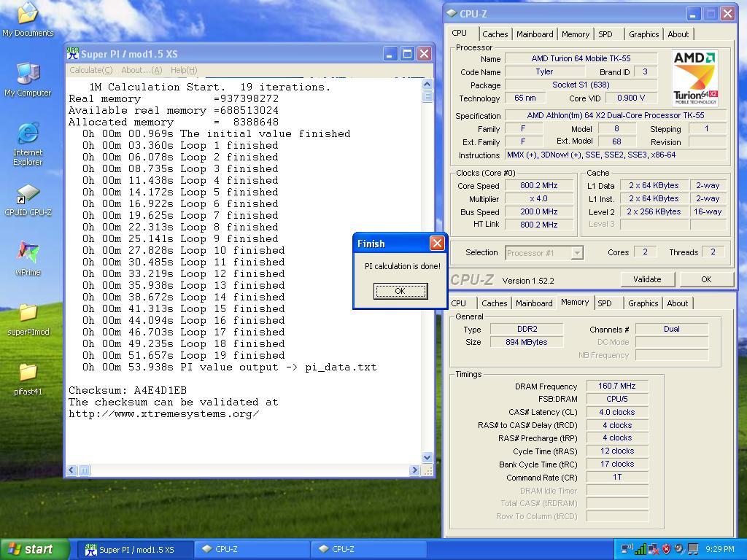The height and width of the screenshot is (560, 747).
Task: Select first CPU-Z taskbar button
Action: (252, 550)
